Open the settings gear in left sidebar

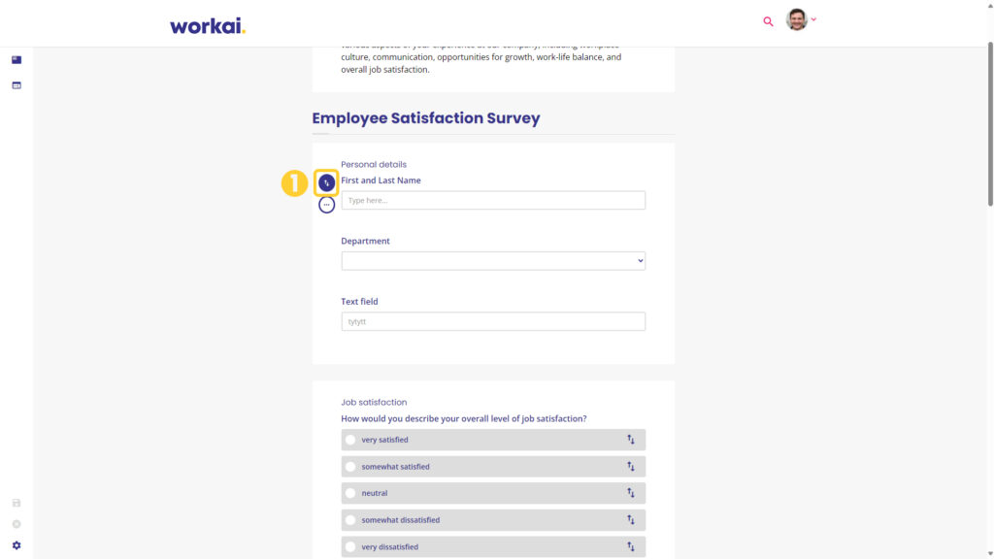point(17,545)
